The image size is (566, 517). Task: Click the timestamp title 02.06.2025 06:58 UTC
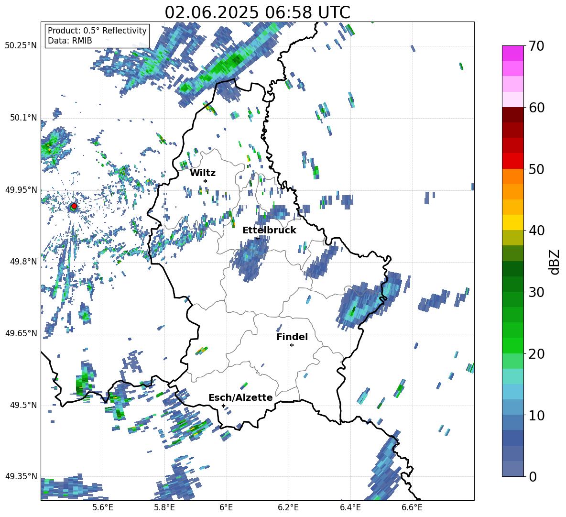tap(257, 12)
